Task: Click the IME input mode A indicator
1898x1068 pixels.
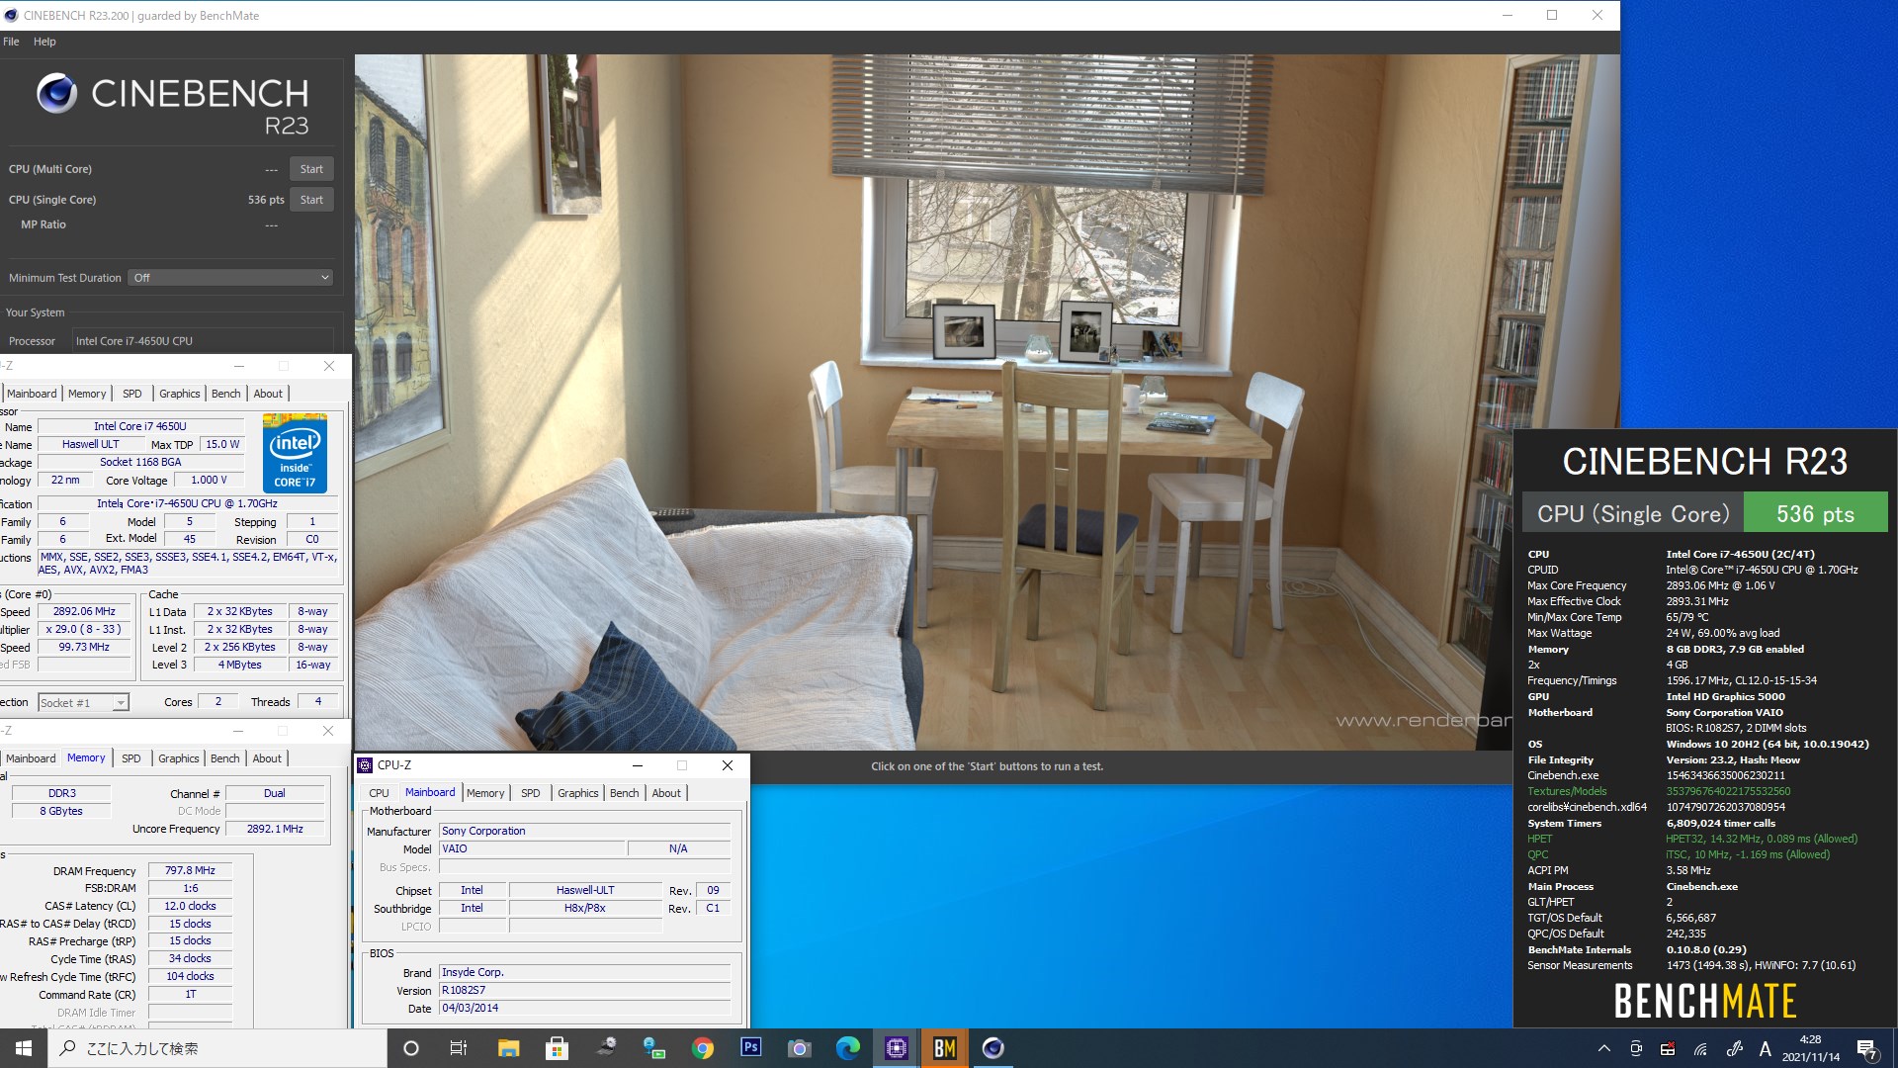Action: tap(1766, 1048)
